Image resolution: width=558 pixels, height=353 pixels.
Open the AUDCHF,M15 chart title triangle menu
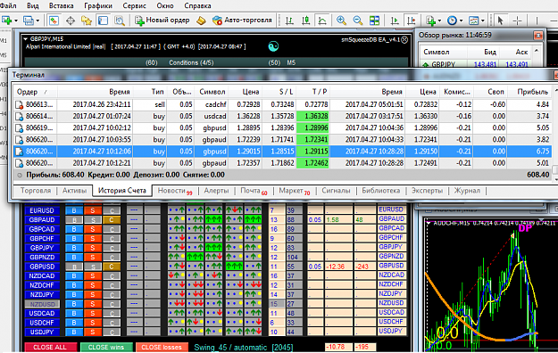point(429,223)
